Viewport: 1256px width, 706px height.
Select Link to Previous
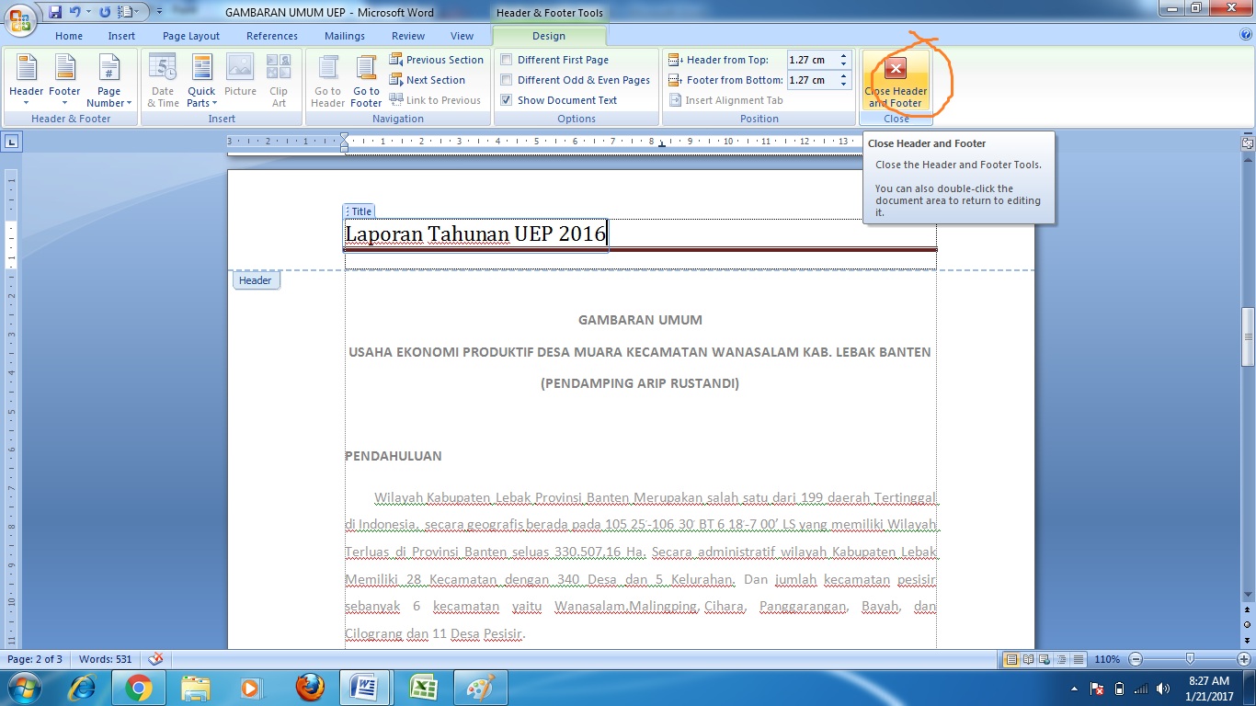[x=437, y=100]
